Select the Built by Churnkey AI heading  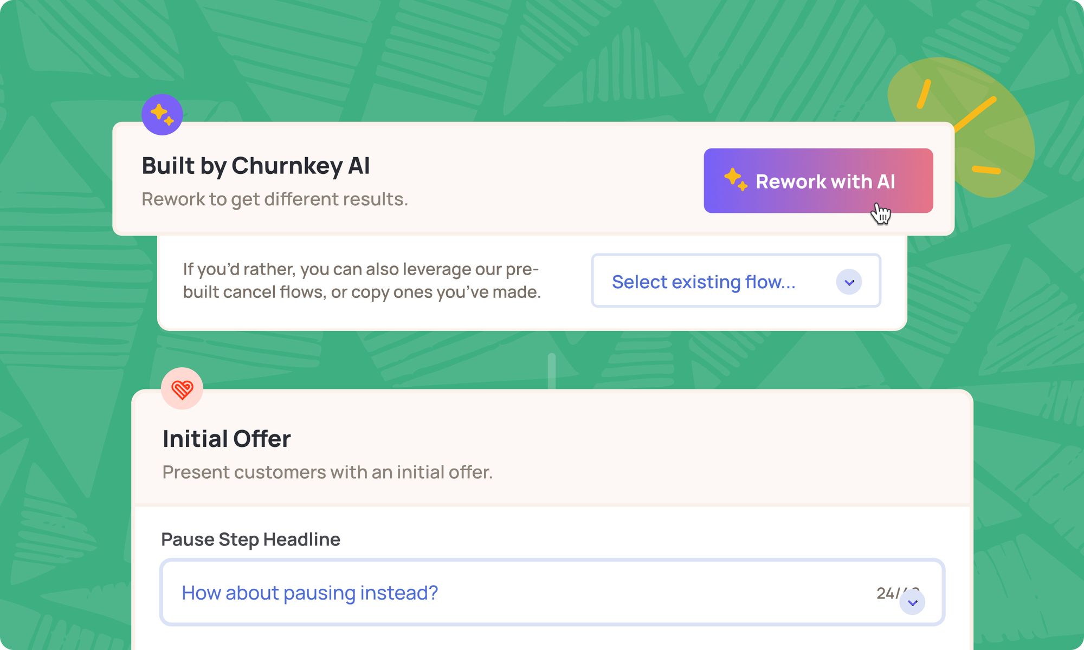(x=256, y=166)
